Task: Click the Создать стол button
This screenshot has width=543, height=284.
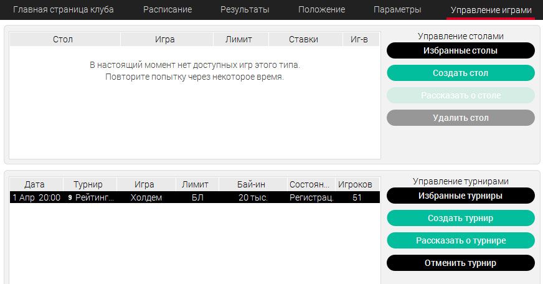Action: tap(461, 73)
